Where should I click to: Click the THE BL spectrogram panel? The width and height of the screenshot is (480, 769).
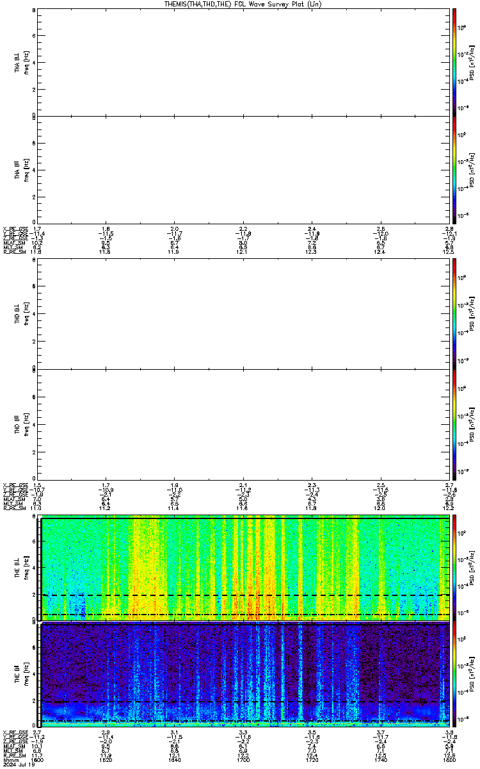pos(243,568)
